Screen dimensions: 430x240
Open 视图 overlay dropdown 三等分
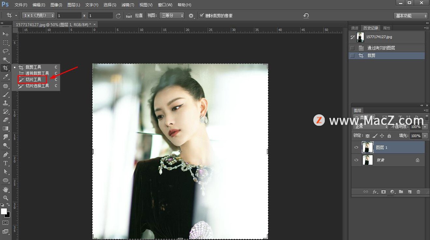(x=171, y=16)
